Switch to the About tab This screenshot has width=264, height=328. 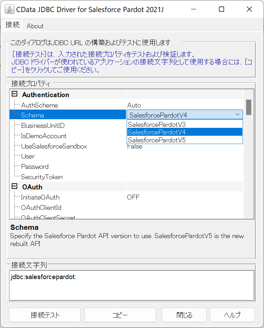tap(35, 26)
